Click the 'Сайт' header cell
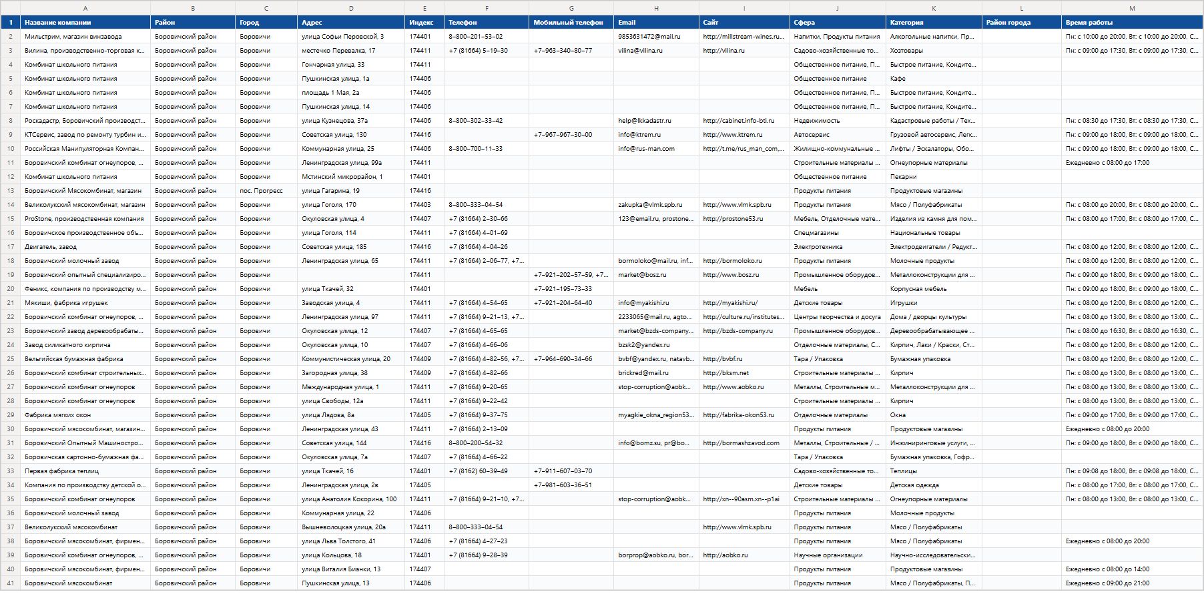 pyautogui.click(x=744, y=23)
